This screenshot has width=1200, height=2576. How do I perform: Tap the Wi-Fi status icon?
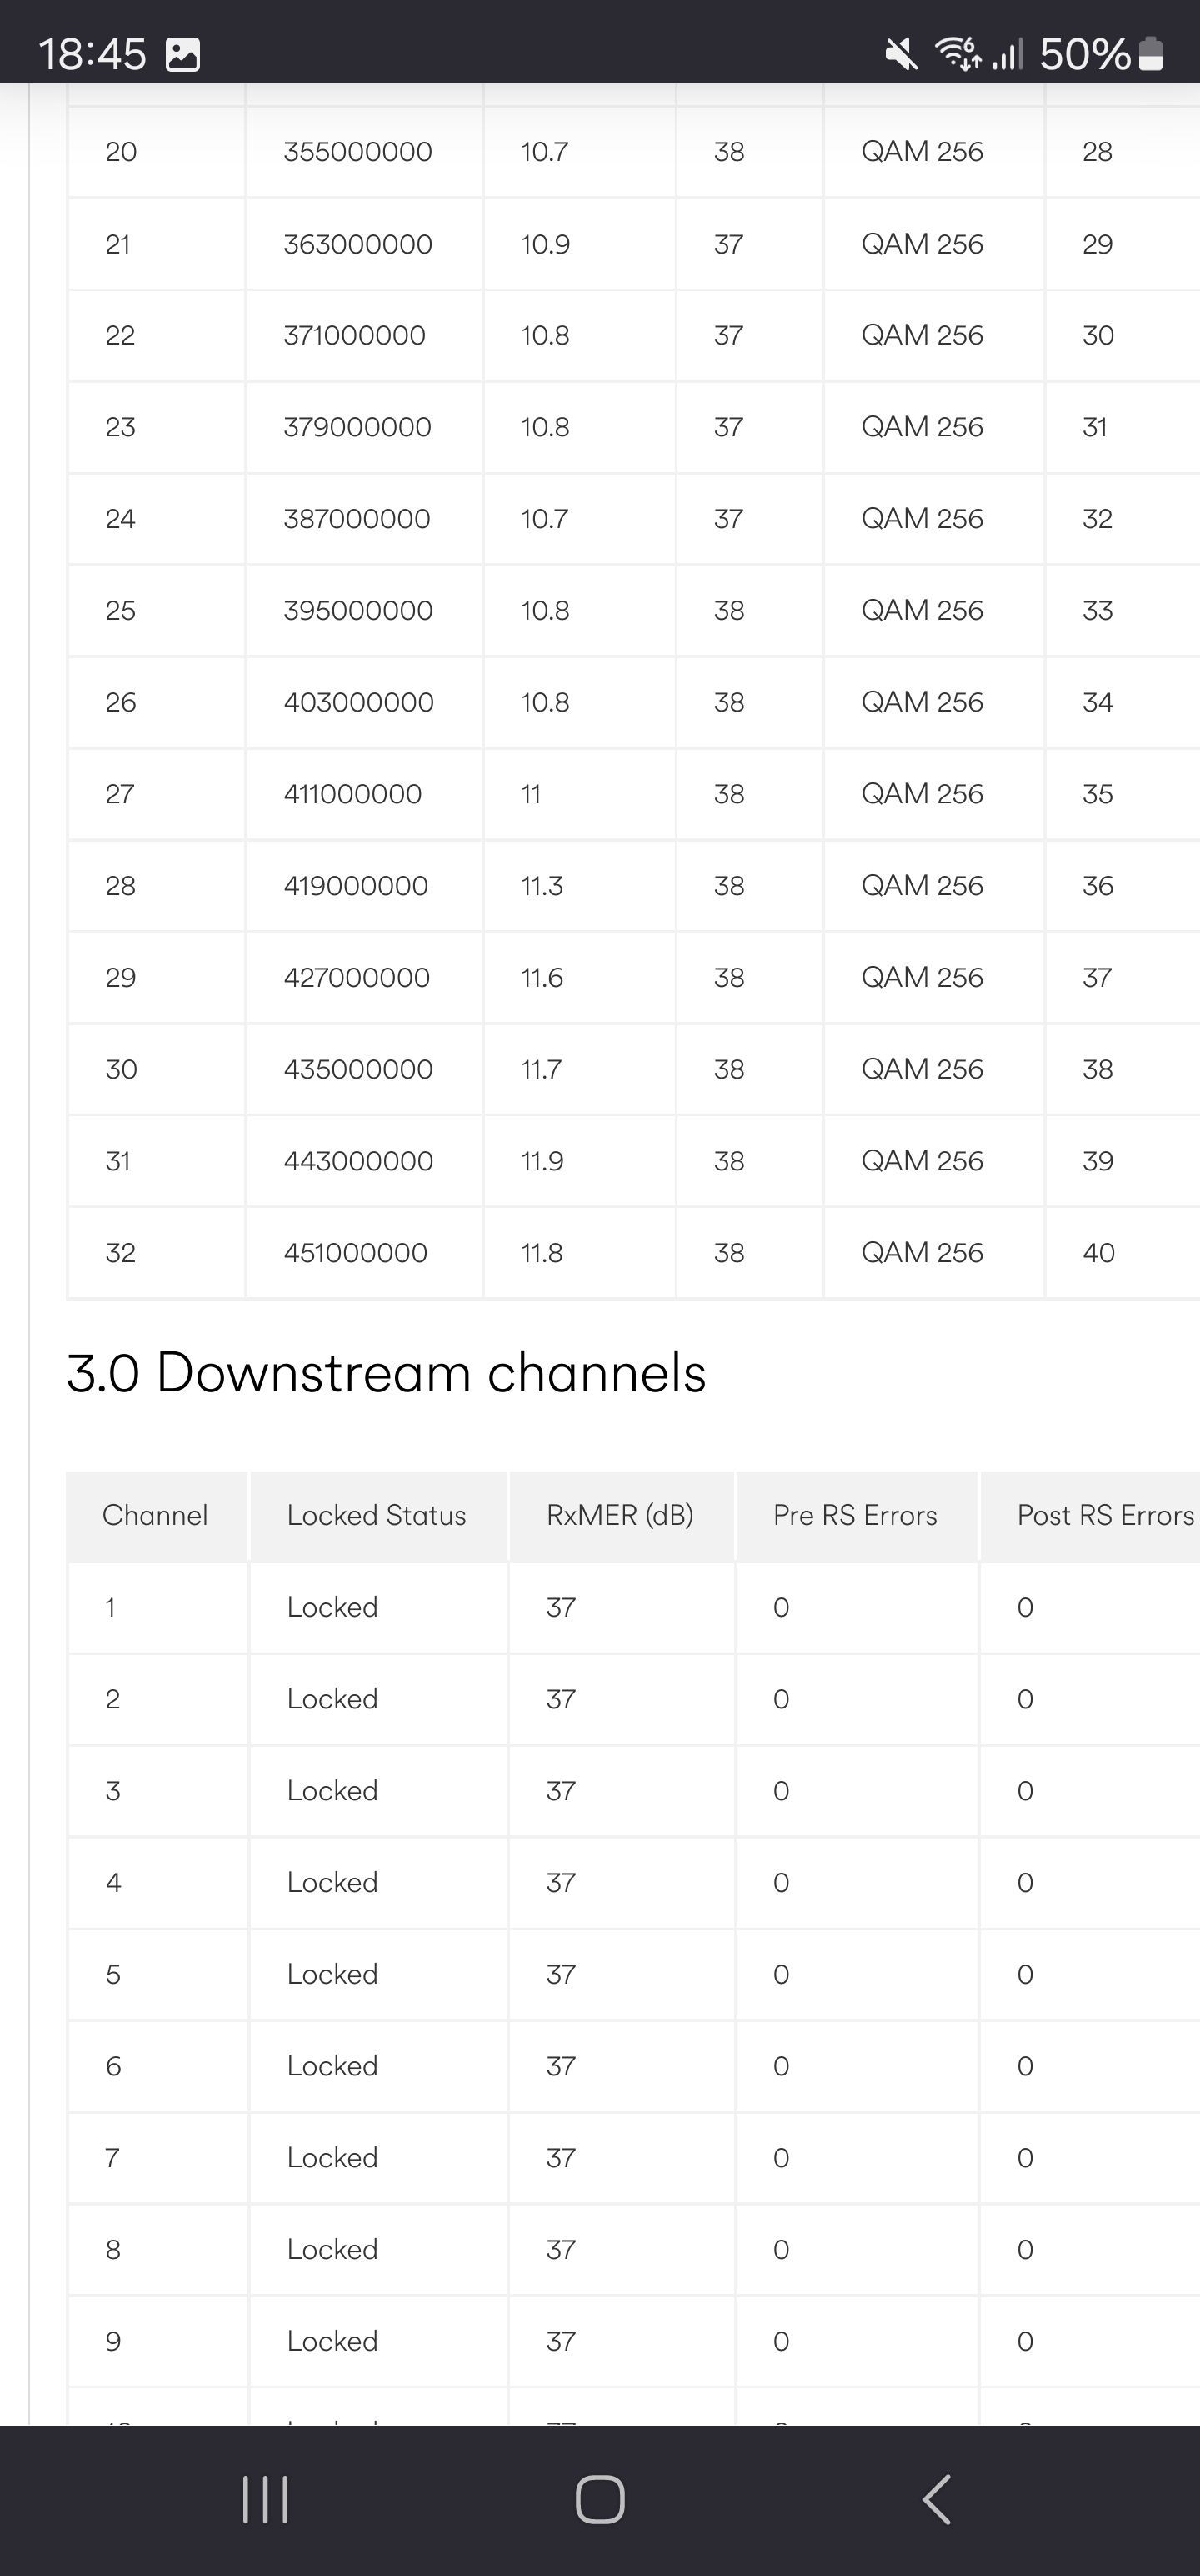click(x=957, y=53)
